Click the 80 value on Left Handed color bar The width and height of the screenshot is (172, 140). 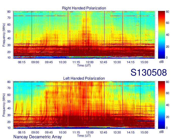pos(167,82)
